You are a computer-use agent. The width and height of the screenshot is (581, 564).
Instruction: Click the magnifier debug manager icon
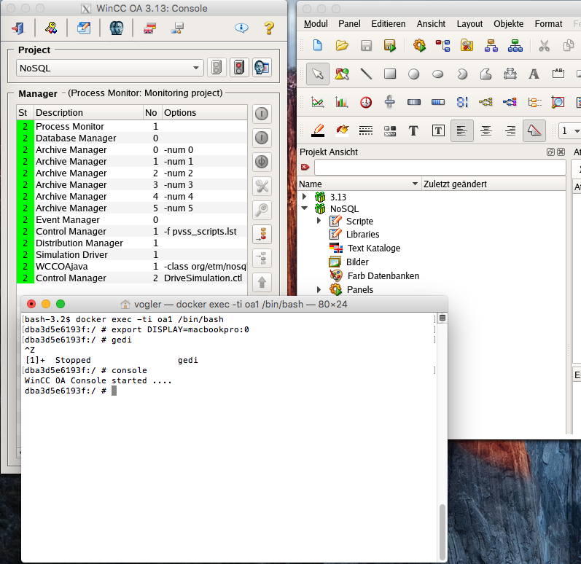pos(262,210)
